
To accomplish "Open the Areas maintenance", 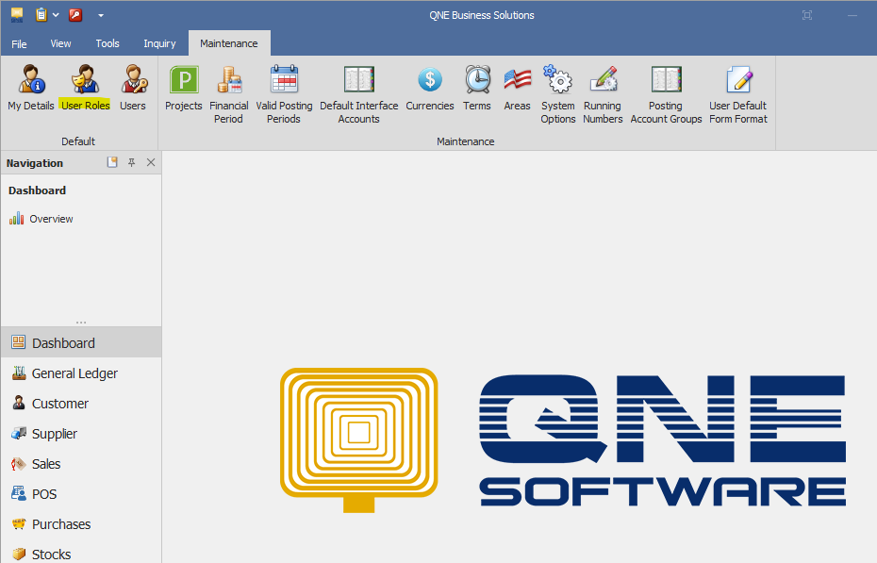I will pyautogui.click(x=518, y=88).
